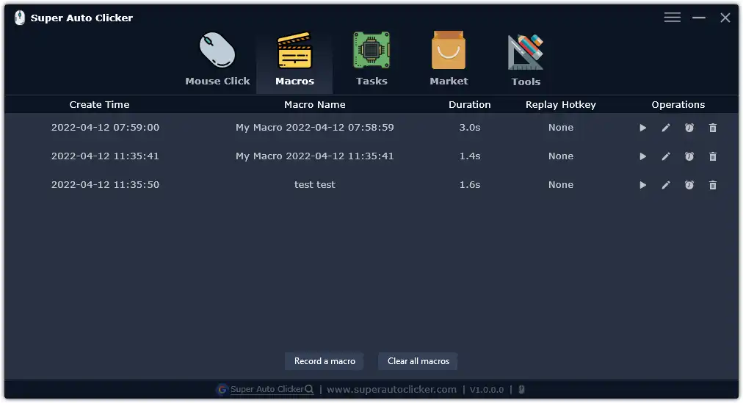743x403 pixels.
Task: Click the small mouse icon in footer
Action: click(x=521, y=390)
